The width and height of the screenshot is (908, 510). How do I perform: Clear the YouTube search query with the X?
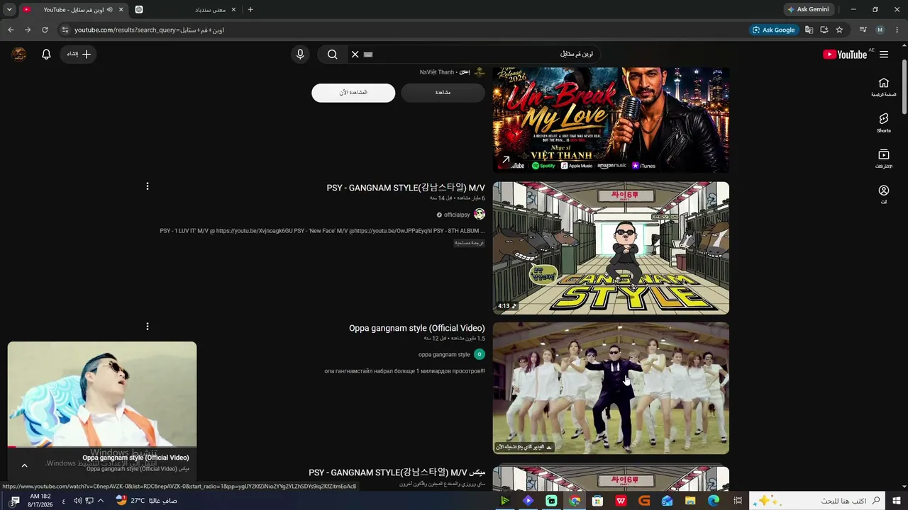pos(355,55)
